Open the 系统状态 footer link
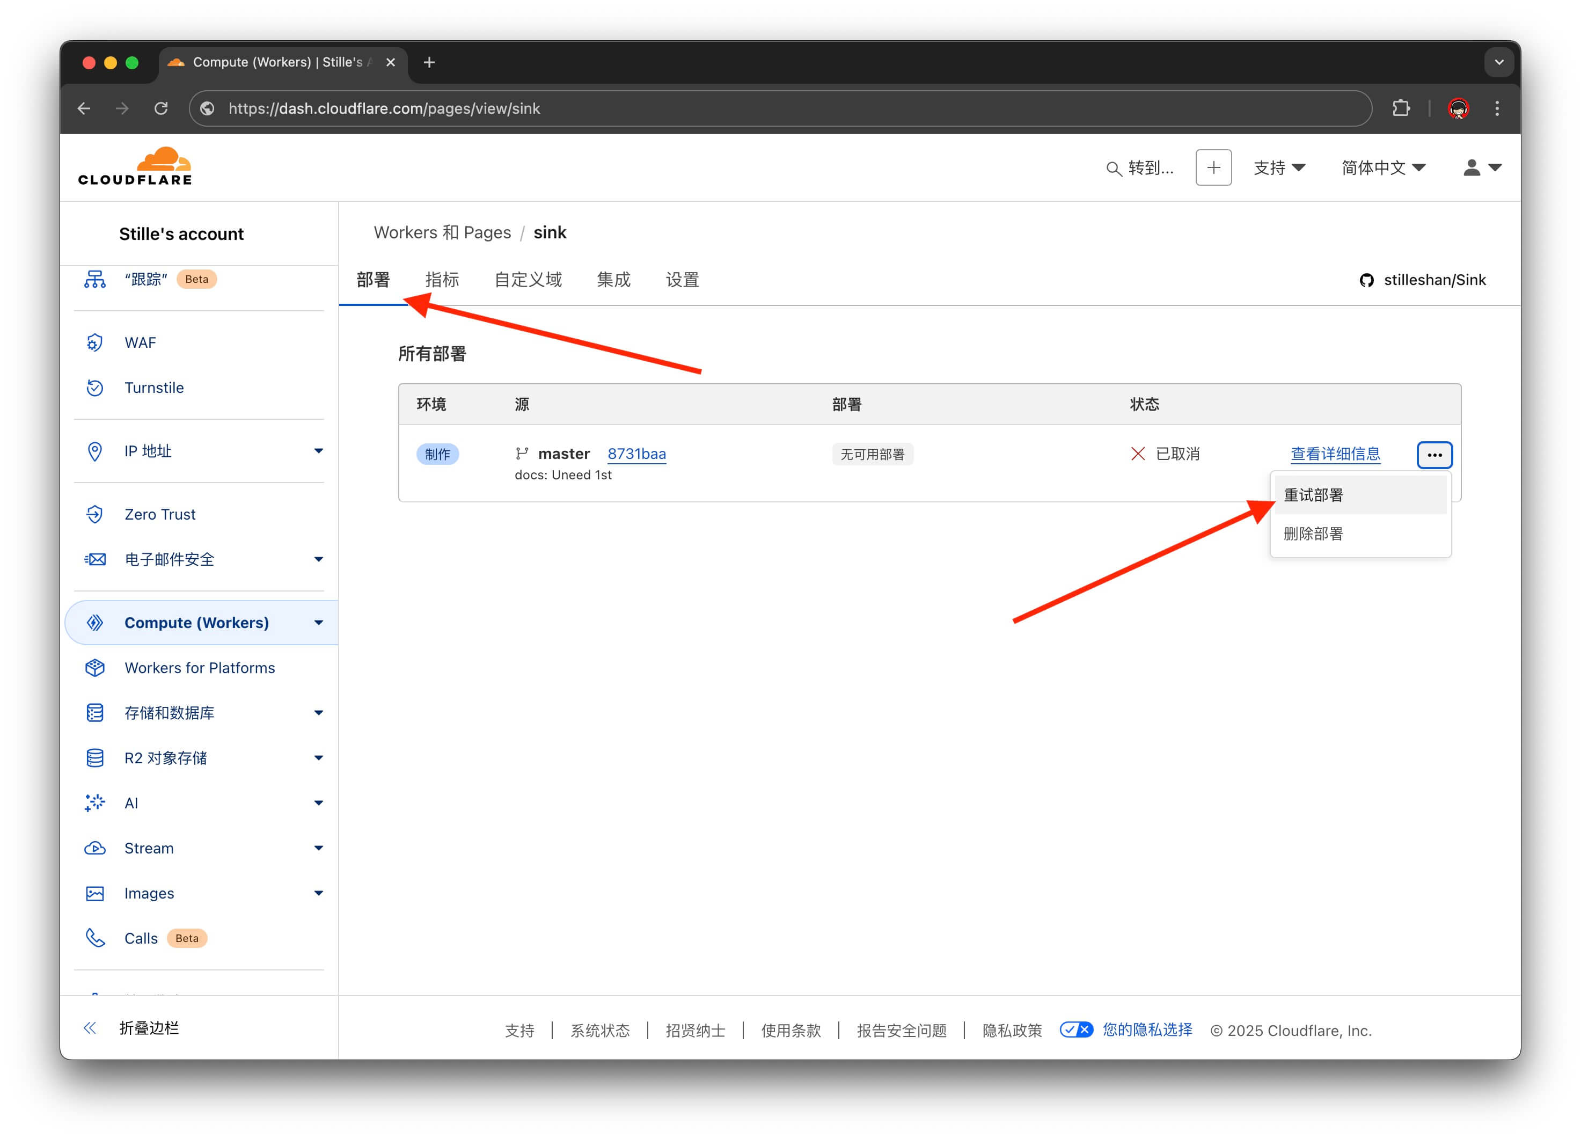Image resolution: width=1581 pixels, height=1139 pixels. pos(600,1030)
